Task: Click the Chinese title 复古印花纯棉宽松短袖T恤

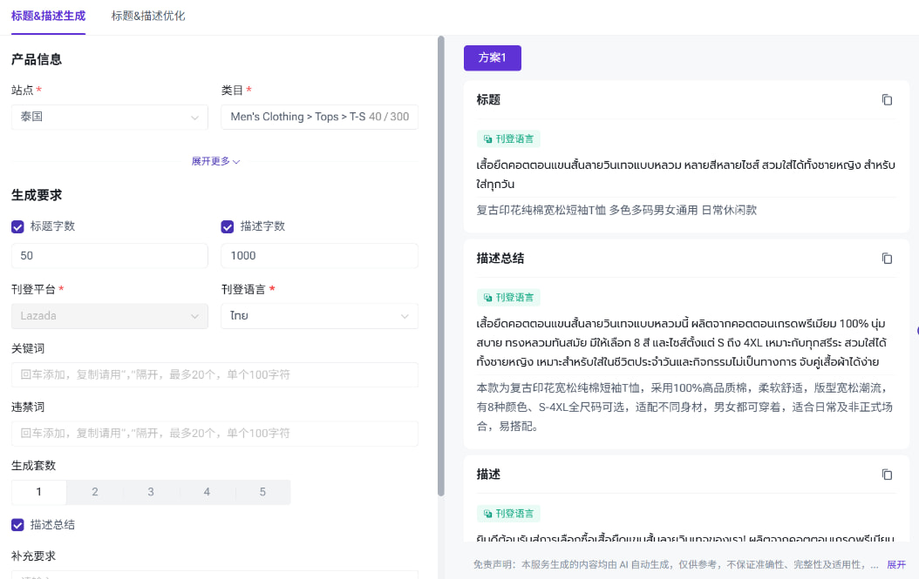Action: (x=616, y=210)
